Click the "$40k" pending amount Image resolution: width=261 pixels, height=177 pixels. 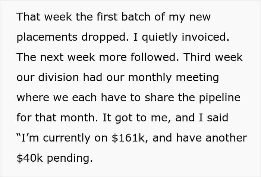tap(29, 158)
